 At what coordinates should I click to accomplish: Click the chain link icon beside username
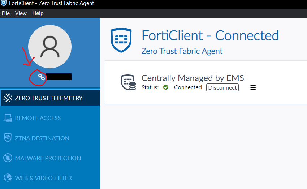point(42,77)
